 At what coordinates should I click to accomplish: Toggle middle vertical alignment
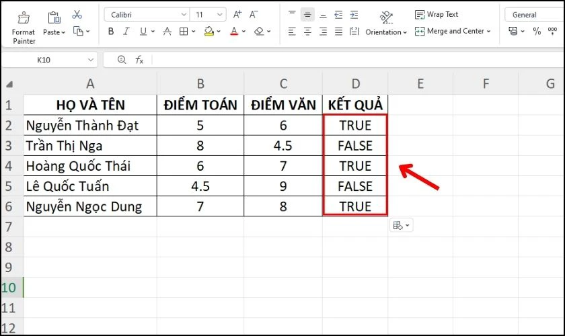click(x=307, y=14)
